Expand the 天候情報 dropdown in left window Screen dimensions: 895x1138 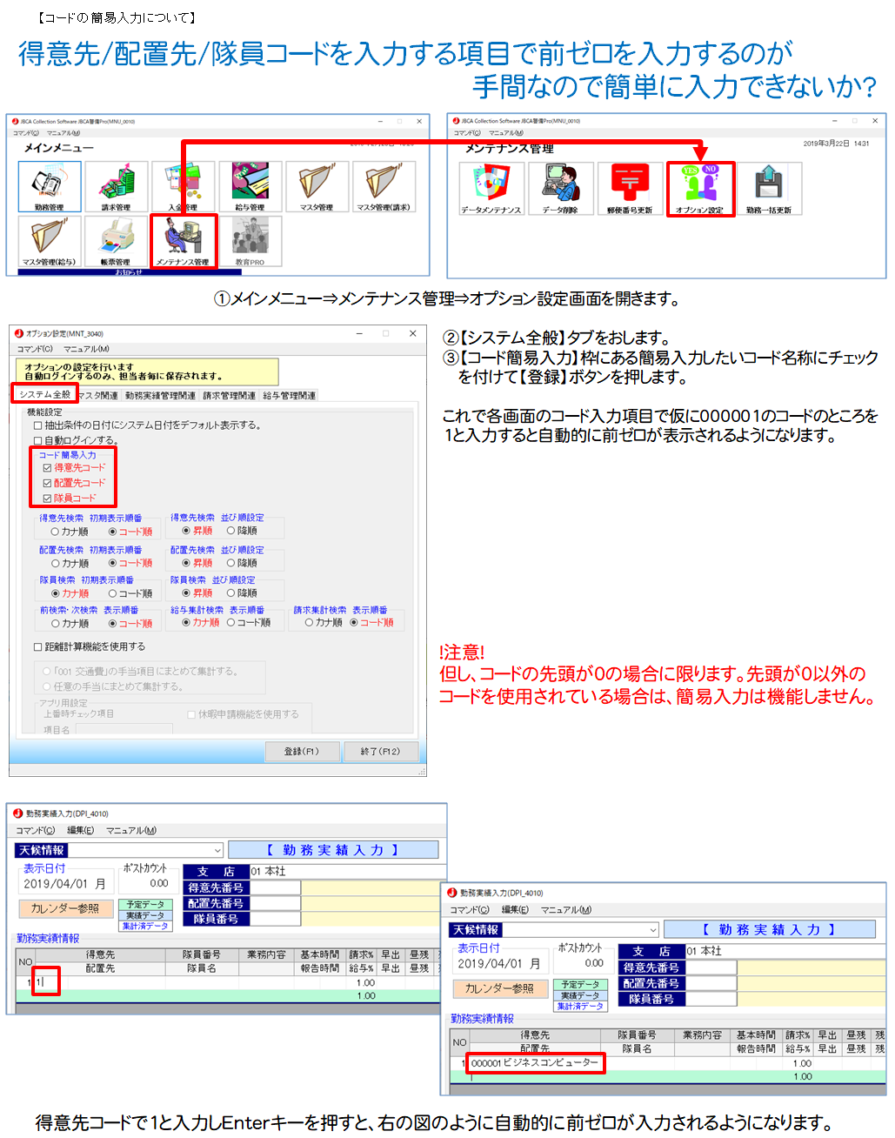coord(217,850)
